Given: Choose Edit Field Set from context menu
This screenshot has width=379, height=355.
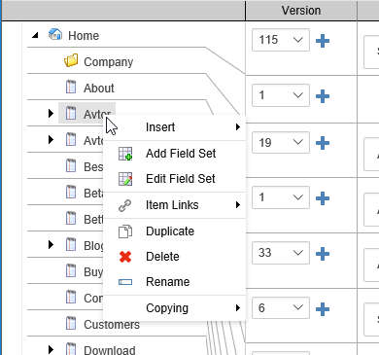Looking at the screenshot, I should [x=175, y=179].
